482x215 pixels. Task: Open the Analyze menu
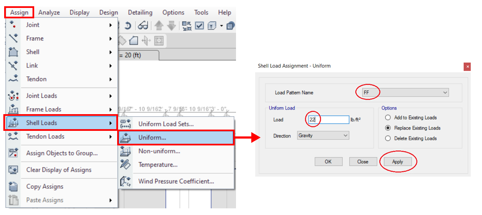coord(49,12)
